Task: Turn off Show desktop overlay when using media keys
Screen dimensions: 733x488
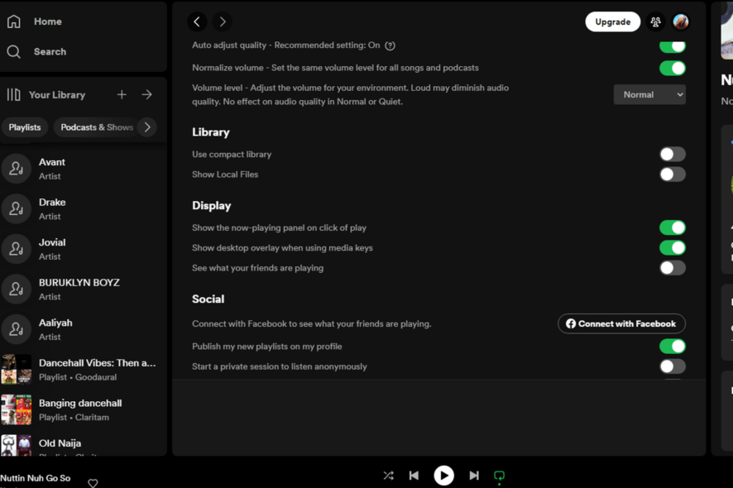Action: [x=672, y=247]
